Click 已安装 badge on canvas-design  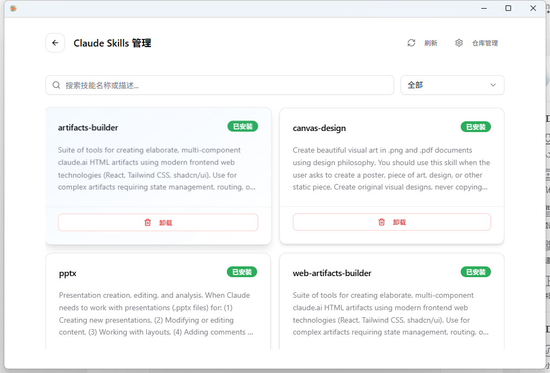476,127
